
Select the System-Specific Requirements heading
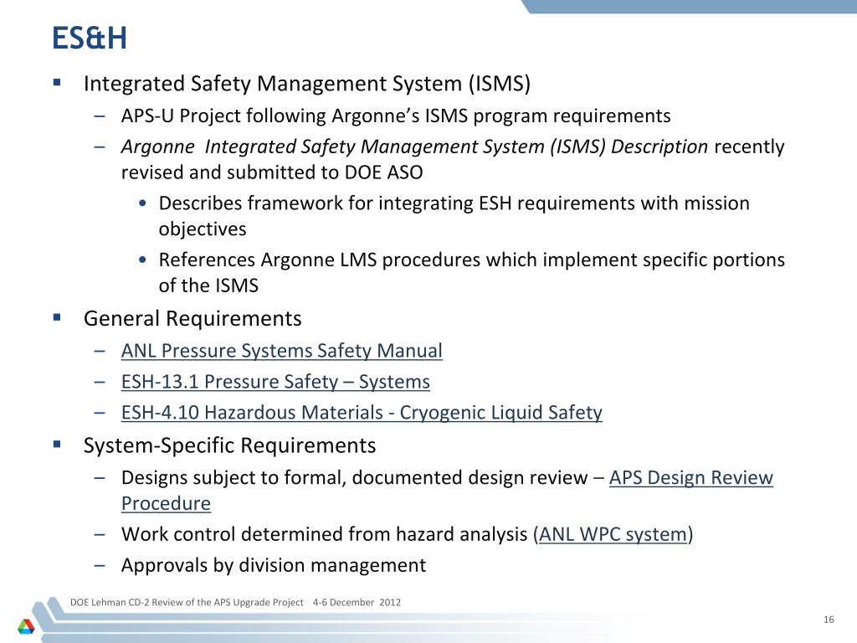point(229,445)
